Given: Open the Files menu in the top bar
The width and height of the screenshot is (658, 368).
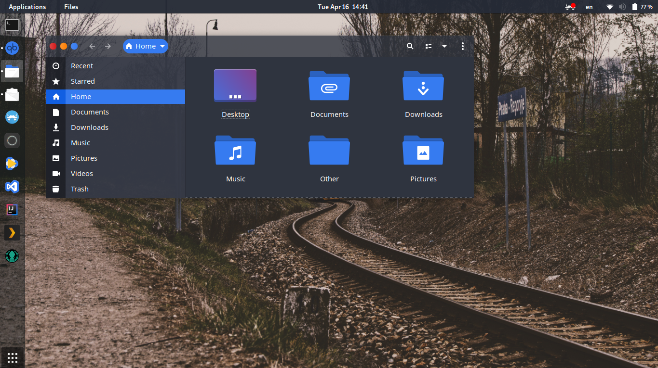Looking at the screenshot, I should (x=71, y=7).
